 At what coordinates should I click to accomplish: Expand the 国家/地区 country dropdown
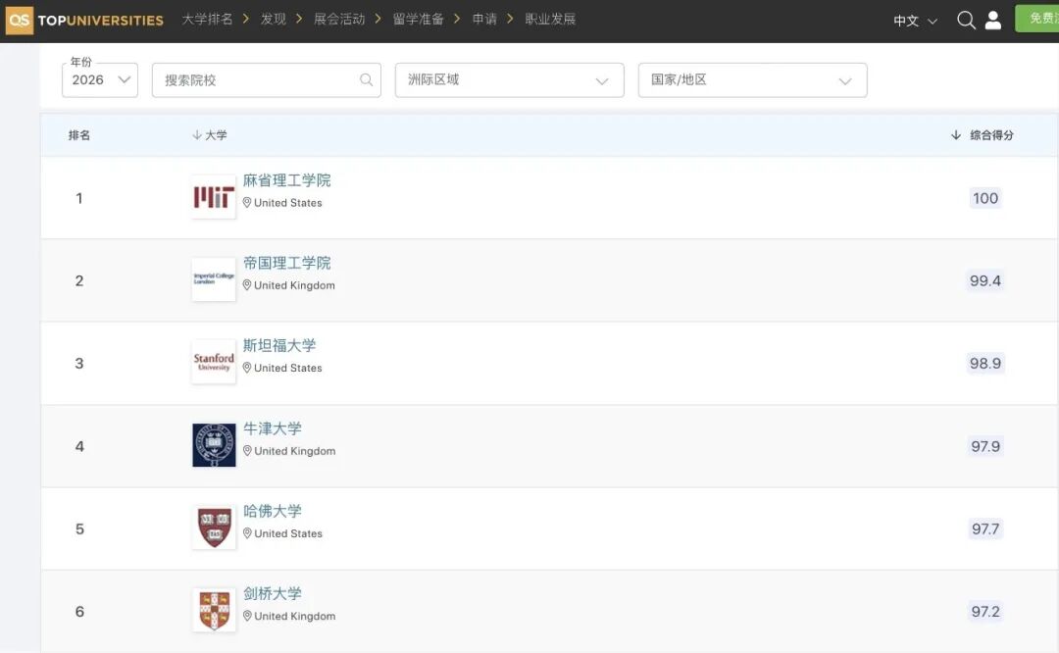pos(752,79)
